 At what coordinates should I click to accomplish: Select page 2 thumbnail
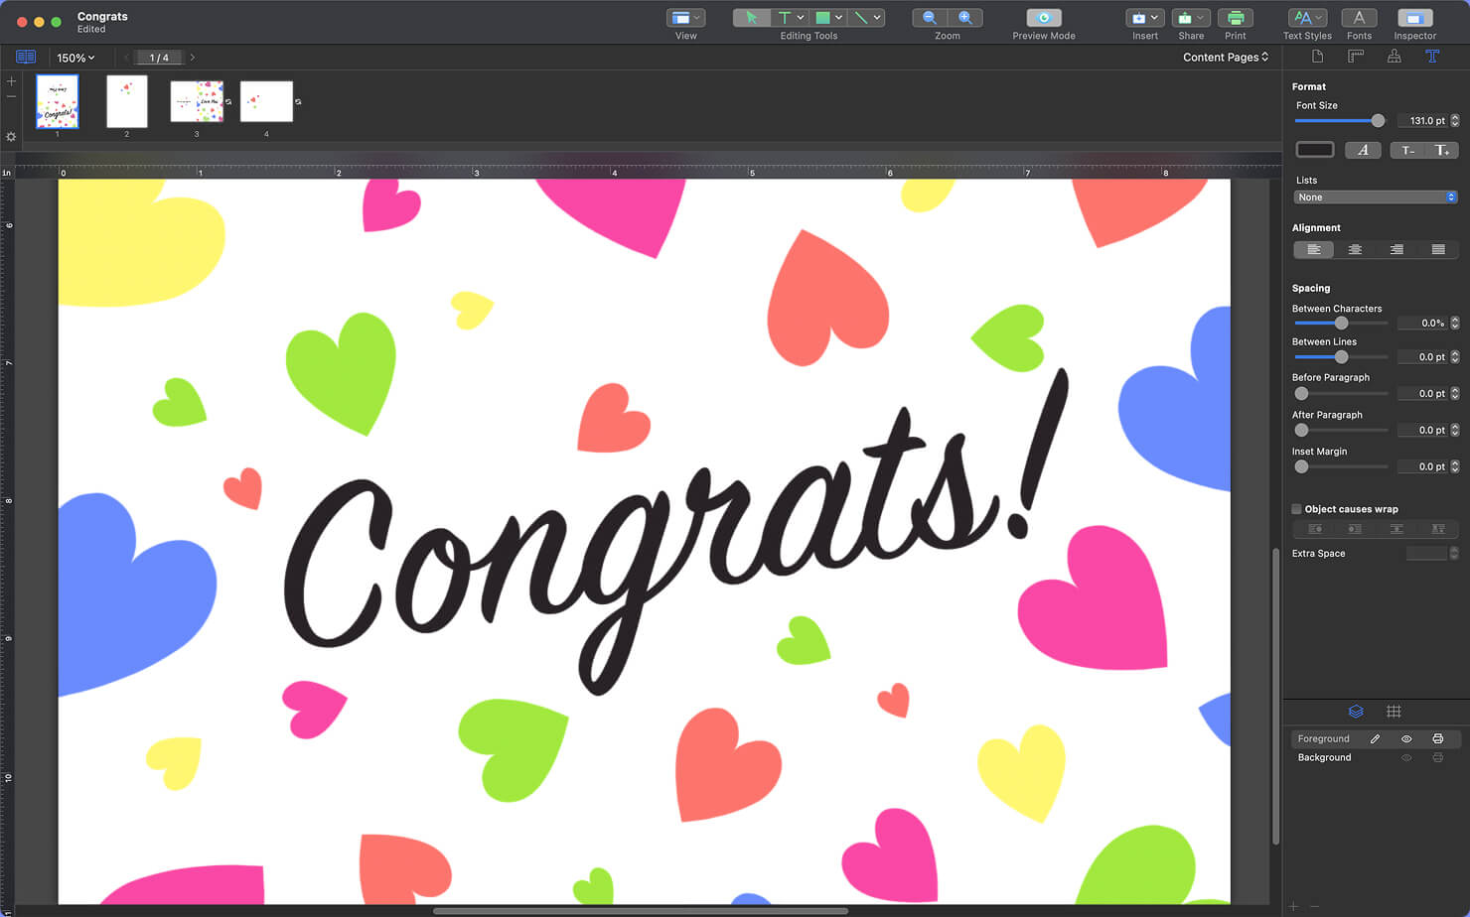click(x=127, y=101)
